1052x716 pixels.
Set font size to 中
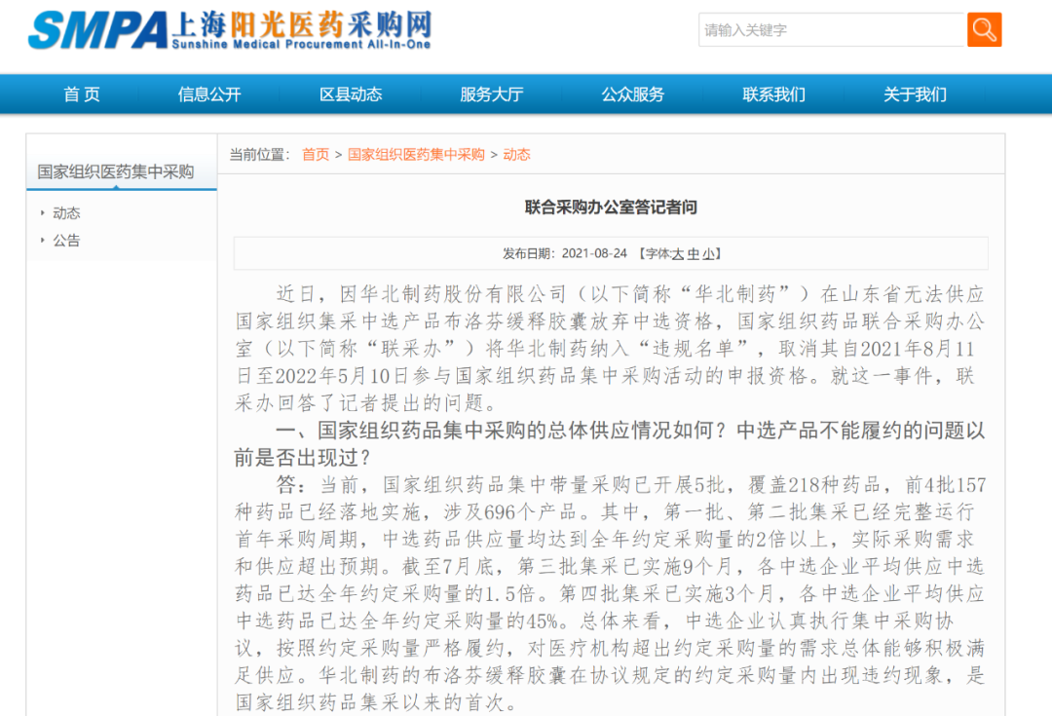click(694, 253)
